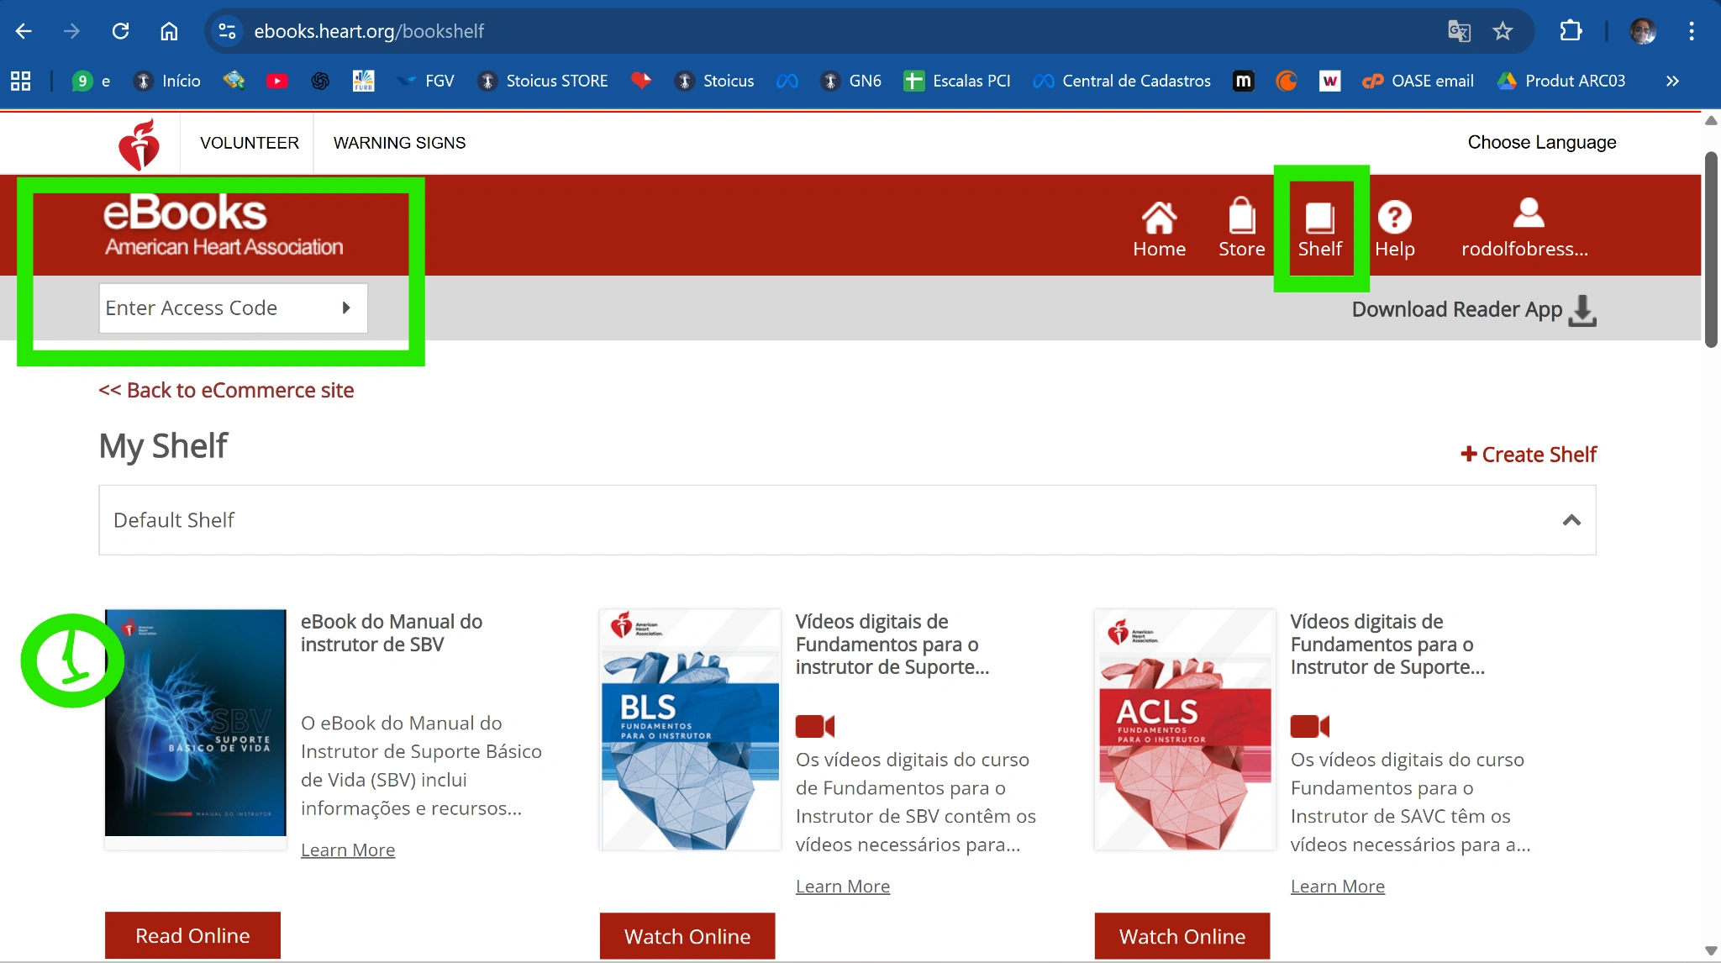This screenshot has height=963, width=1721.
Task: Open the Store icon in the red navbar
Action: (x=1241, y=225)
